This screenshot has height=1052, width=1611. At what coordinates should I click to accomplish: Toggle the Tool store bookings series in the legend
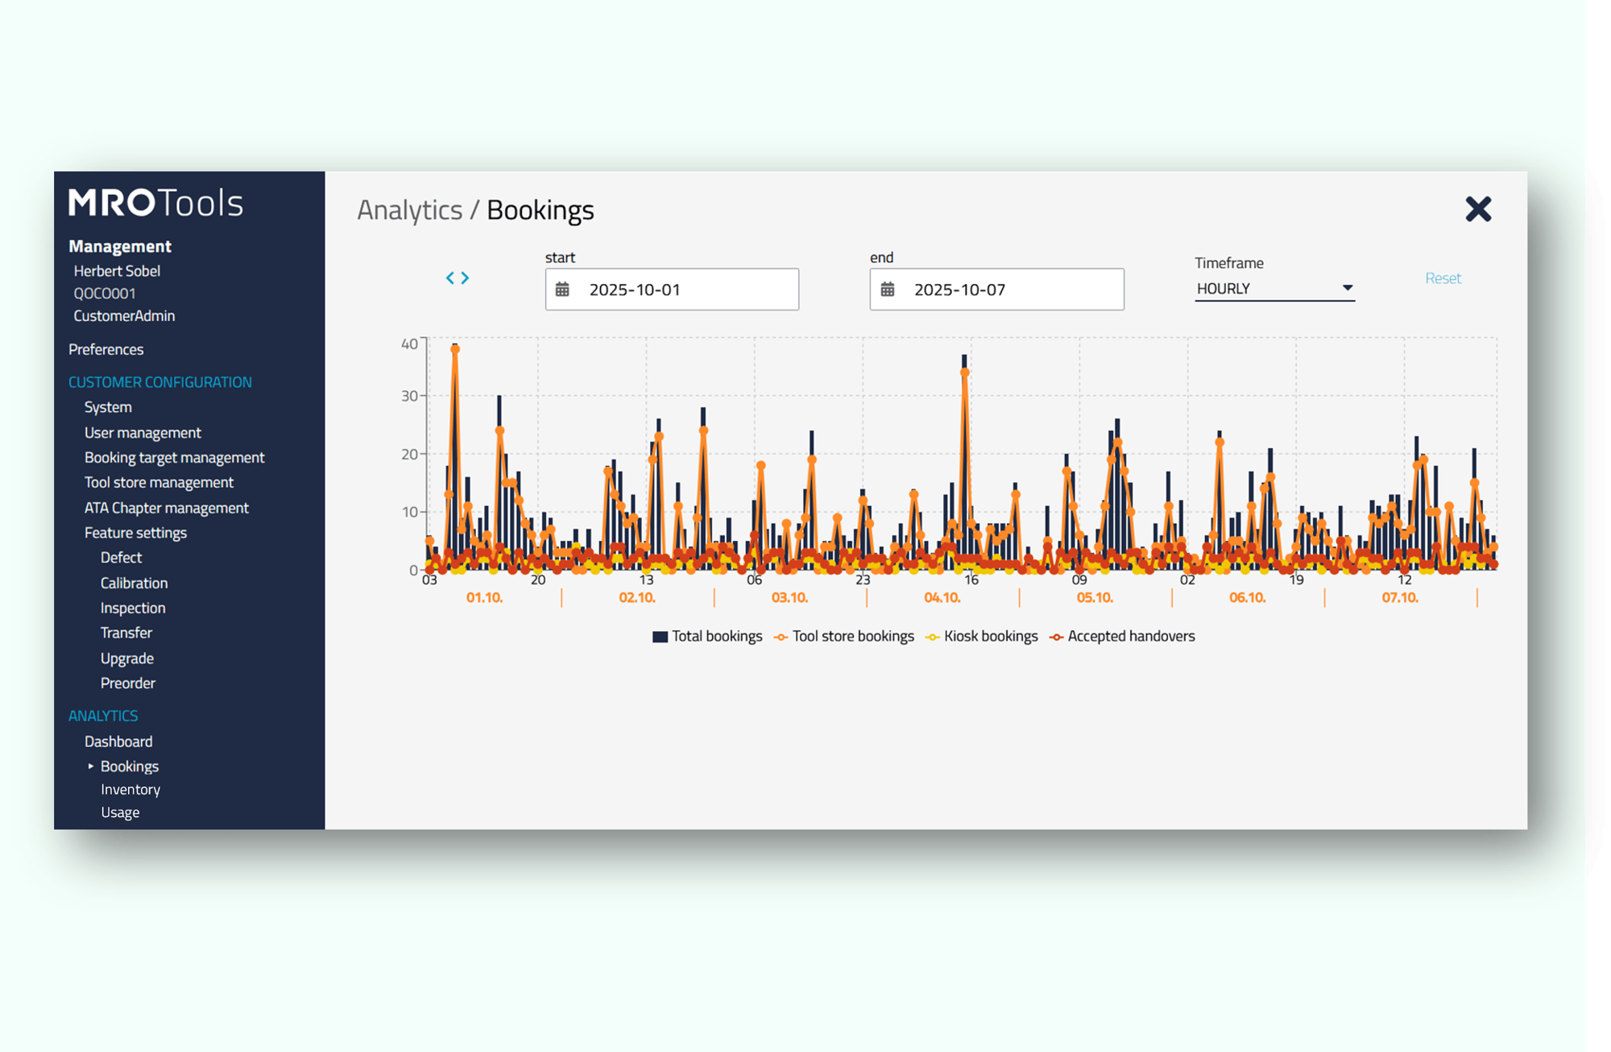click(x=780, y=636)
